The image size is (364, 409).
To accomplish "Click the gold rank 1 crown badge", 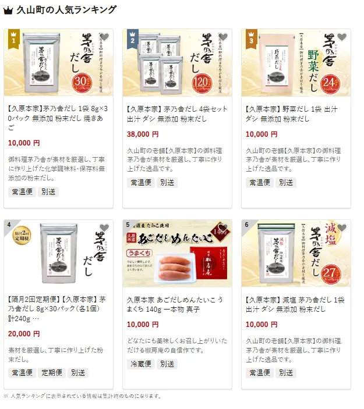I will pyautogui.click(x=14, y=39).
